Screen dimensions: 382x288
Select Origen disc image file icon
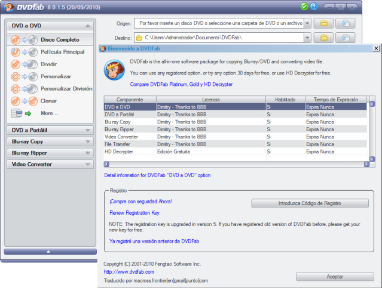[345, 23]
